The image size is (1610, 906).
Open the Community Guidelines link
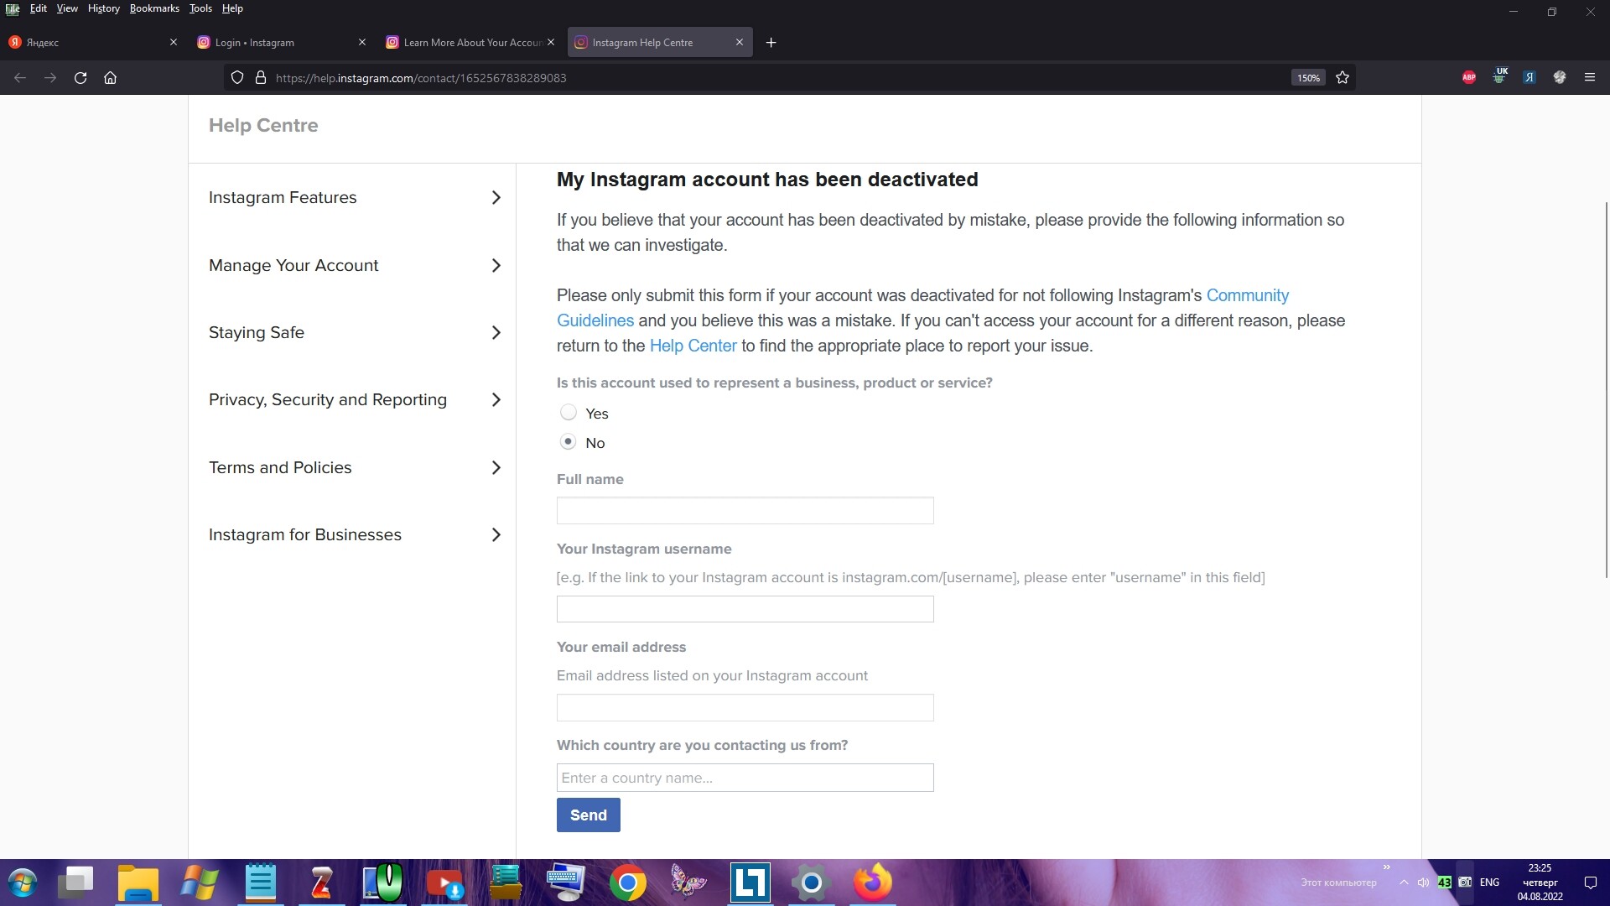[1248, 295]
